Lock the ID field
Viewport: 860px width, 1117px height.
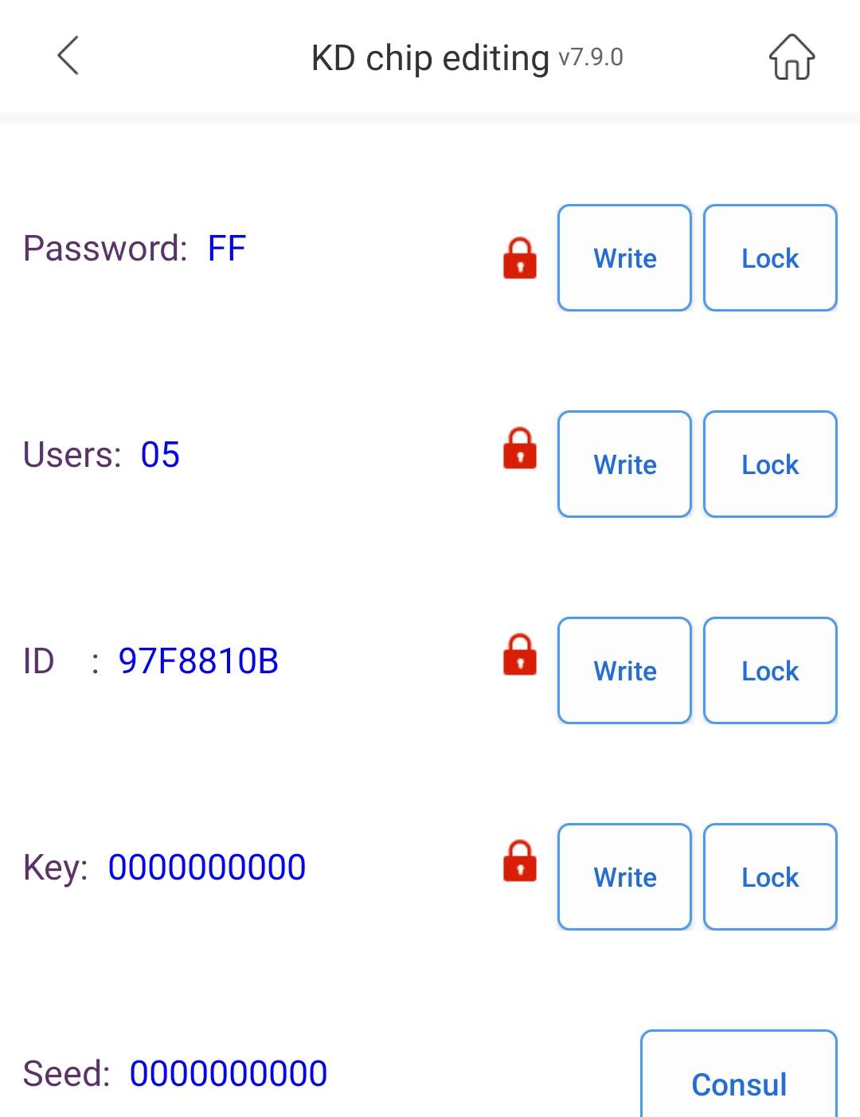click(770, 671)
